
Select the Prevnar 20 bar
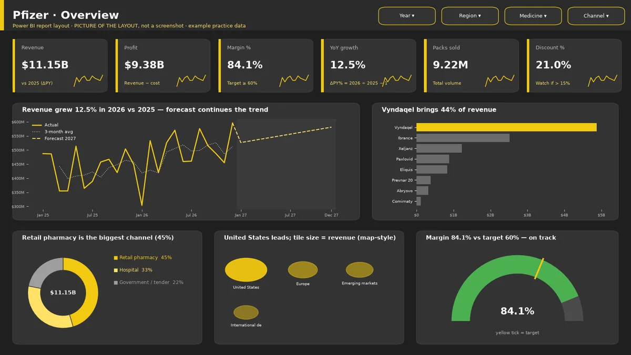pos(423,180)
